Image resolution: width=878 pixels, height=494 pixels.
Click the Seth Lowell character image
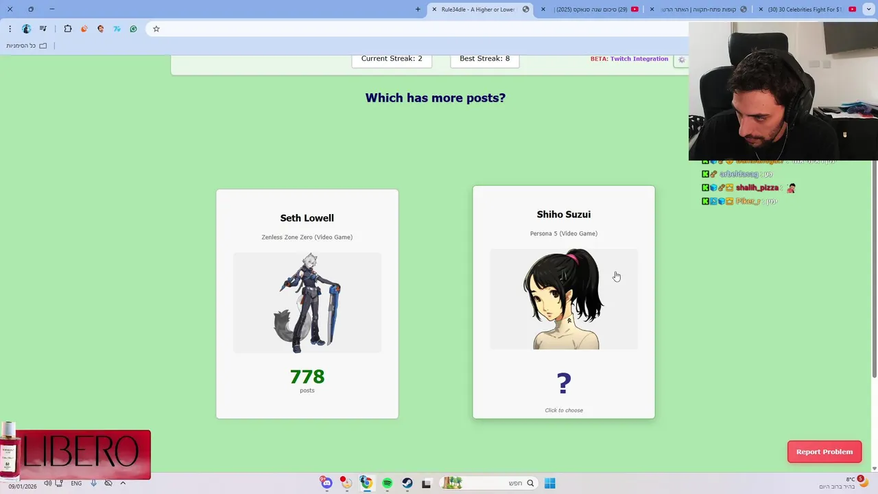307,303
